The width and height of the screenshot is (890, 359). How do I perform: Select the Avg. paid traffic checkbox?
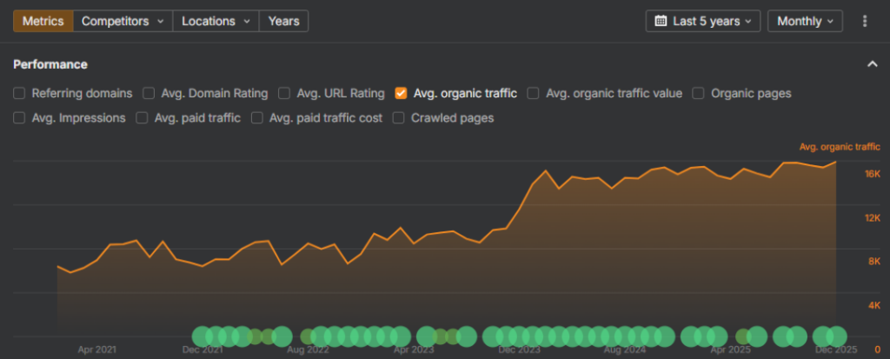point(142,117)
